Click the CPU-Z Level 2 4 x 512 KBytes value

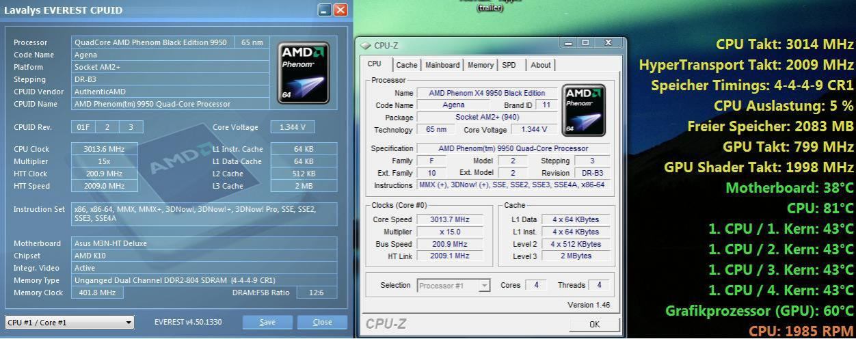[576, 244]
